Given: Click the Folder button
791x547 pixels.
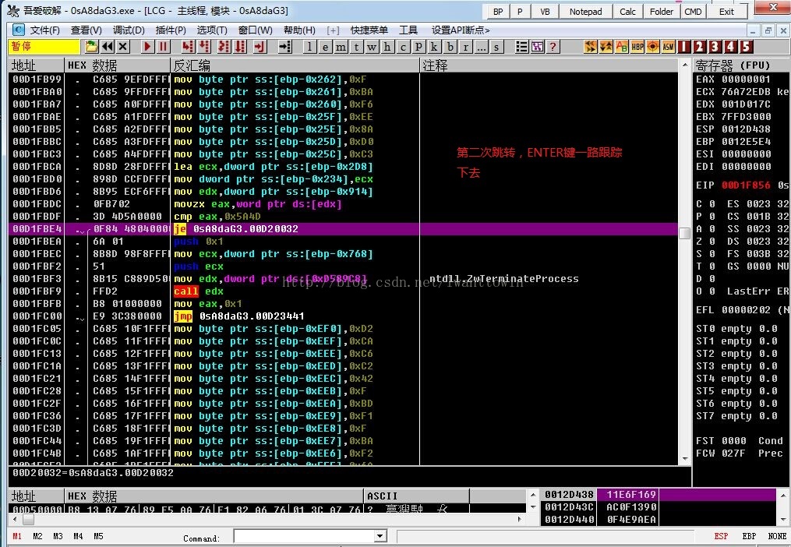Looking at the screenshot, I should point(662,11).
